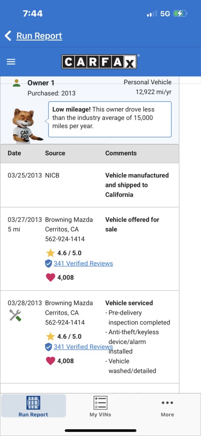Tap the CARFAX logo
The width and height of the screenshot is (201, 436).
coord(99,62)
